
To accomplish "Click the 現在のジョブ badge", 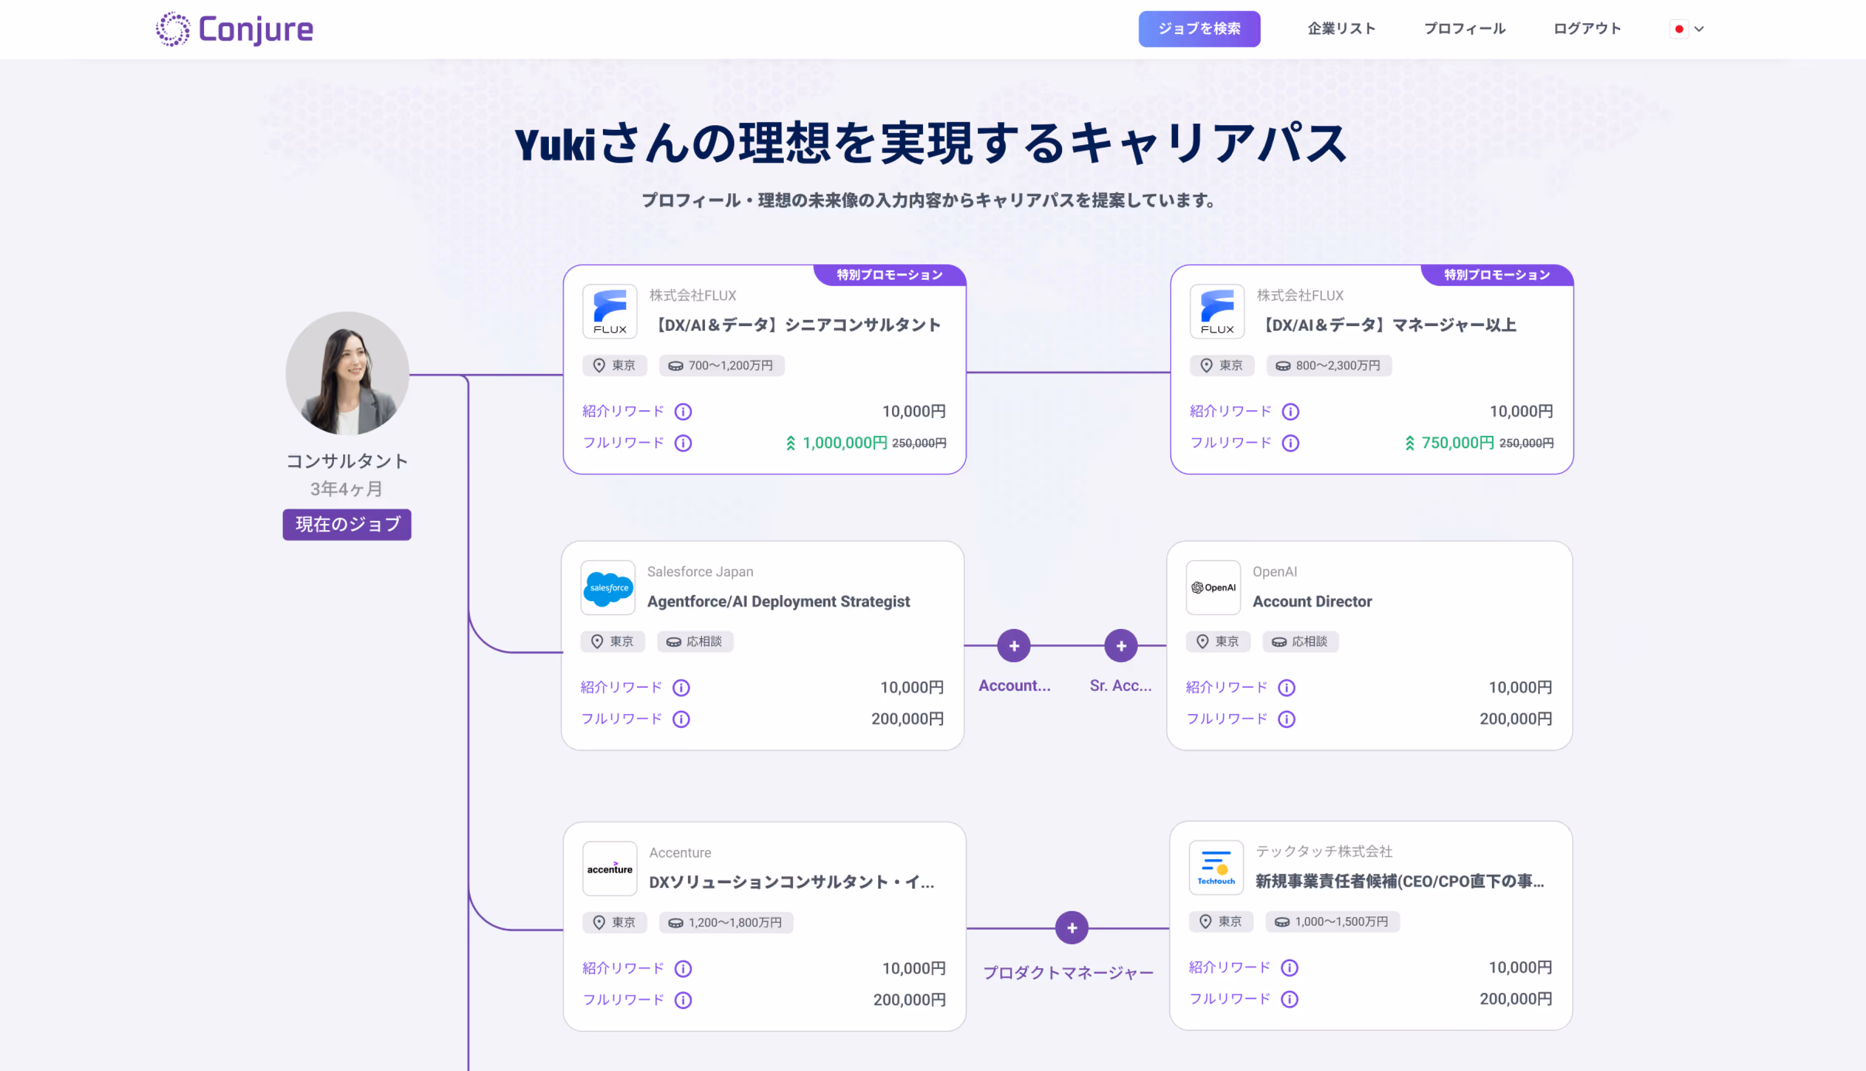I will (347, 524).
